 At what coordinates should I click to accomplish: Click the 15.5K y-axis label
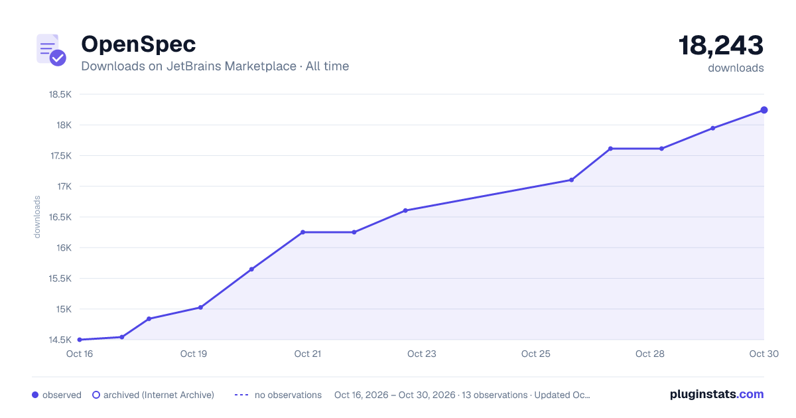coord(60,279)
